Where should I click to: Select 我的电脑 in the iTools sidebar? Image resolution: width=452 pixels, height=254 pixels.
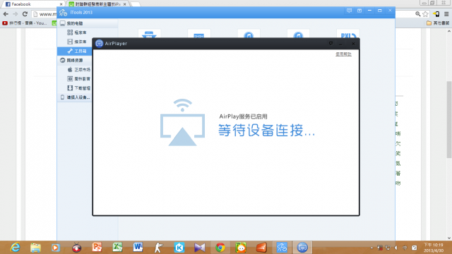[88, 23]
